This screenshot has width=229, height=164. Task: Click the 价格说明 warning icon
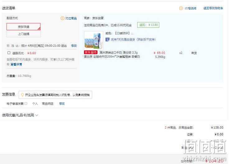[181, 8]
